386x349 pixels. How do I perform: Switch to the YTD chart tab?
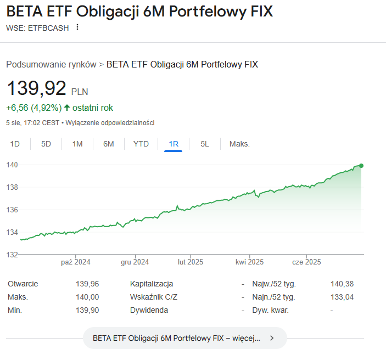pos(141,144)
